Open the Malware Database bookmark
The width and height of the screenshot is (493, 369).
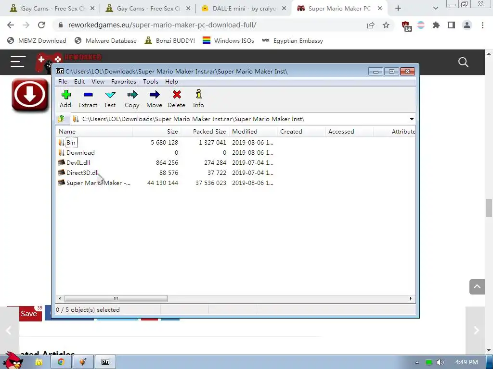coord(105,40)
